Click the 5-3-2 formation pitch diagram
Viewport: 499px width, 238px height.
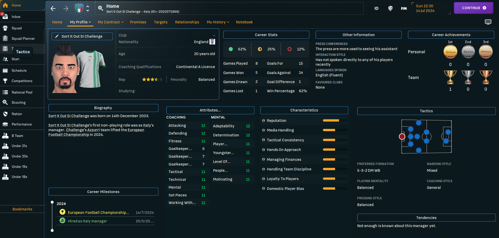click(426, 136)
